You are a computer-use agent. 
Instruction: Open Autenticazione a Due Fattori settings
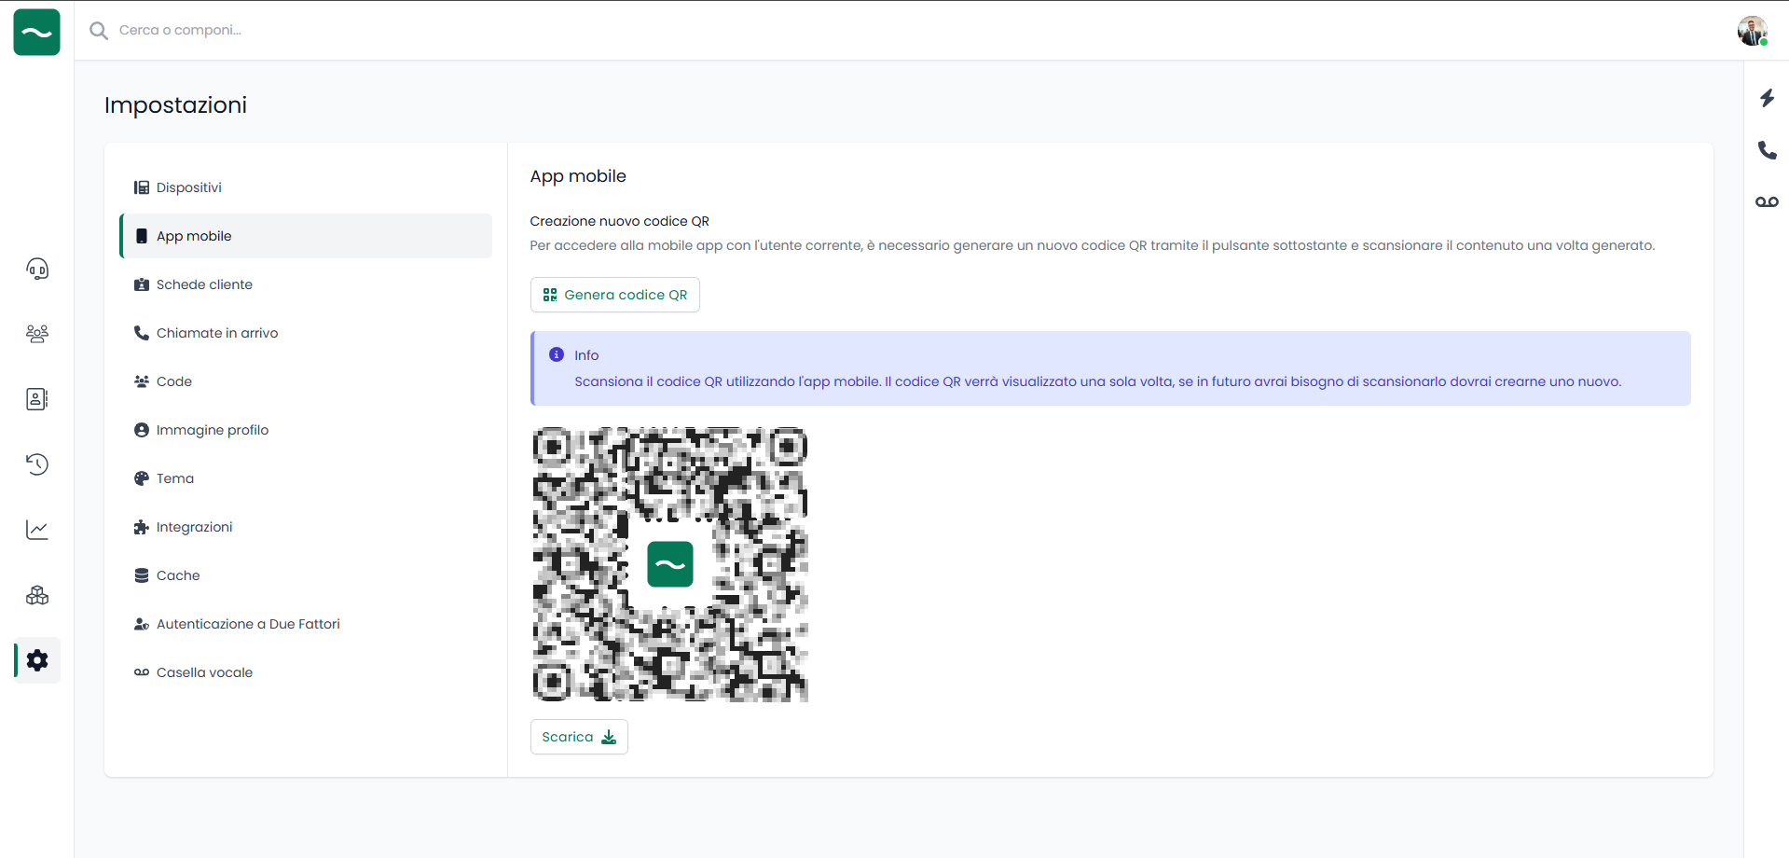pos(248,624)
